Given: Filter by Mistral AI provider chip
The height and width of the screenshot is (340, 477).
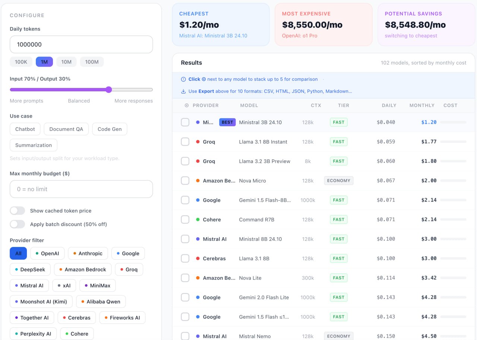Looking at the screenshot, I should click(29, 286).
